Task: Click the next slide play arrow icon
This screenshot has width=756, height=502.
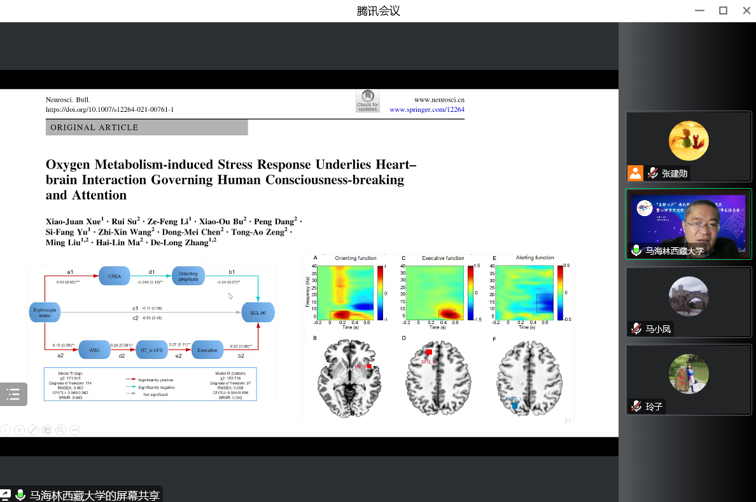Action: click(19, 430)
